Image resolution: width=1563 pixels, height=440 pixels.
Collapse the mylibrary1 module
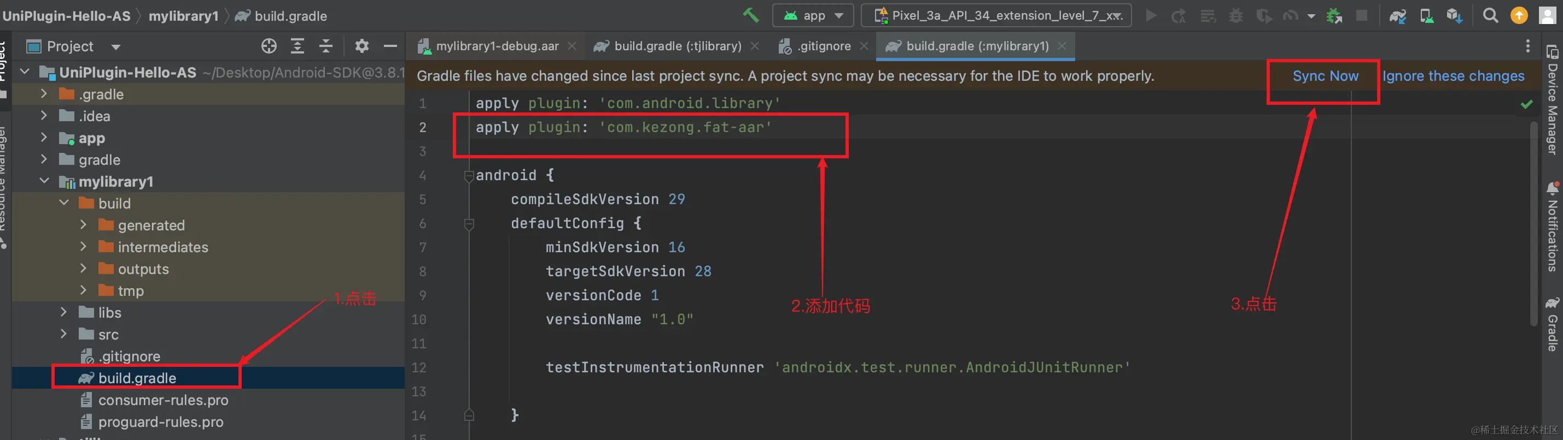click(x=44, y=181)
